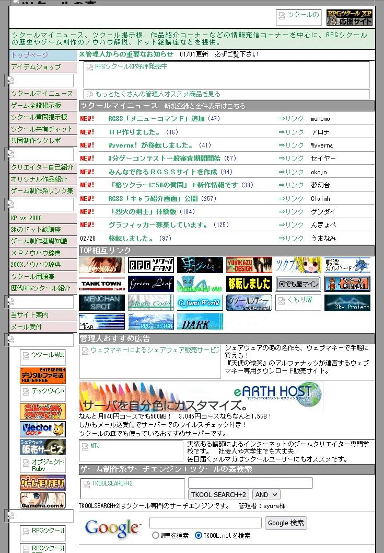Open the Gameha.com banner
The width and height of the screenshot is (384, 553).
[43, 501]
